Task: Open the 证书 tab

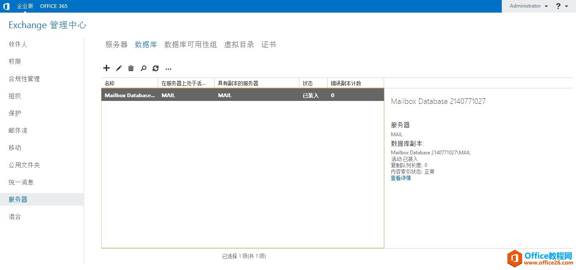Action: [x=269, y=45]
